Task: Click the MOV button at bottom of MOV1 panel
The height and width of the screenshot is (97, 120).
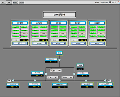Action: pos(20,43)
